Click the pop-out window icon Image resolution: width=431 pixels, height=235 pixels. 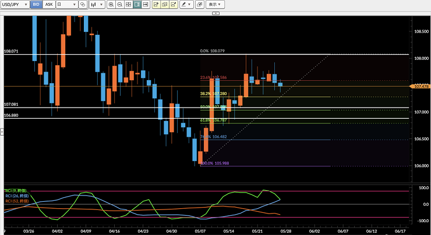coord(200,5)
